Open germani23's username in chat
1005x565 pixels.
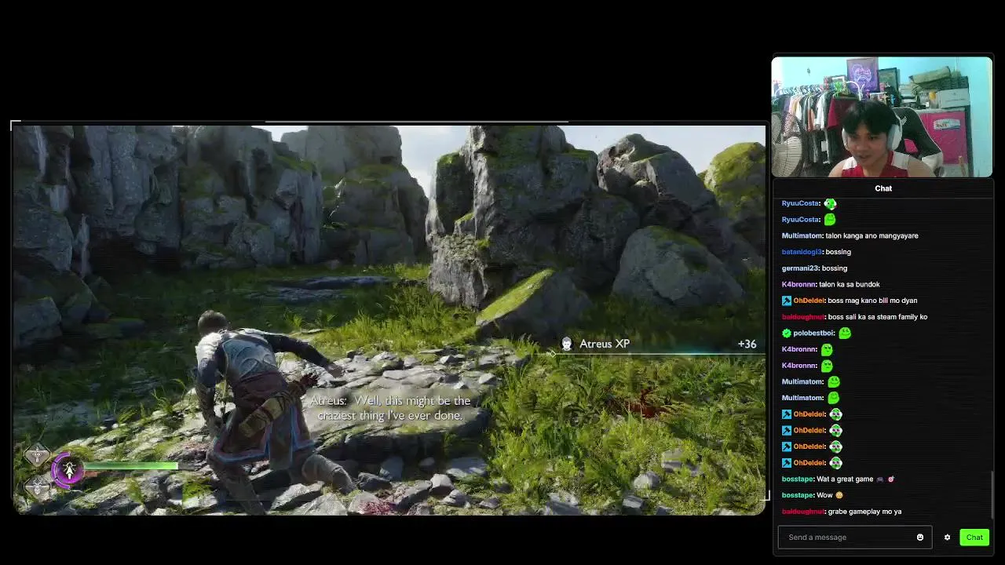[800, 268]
